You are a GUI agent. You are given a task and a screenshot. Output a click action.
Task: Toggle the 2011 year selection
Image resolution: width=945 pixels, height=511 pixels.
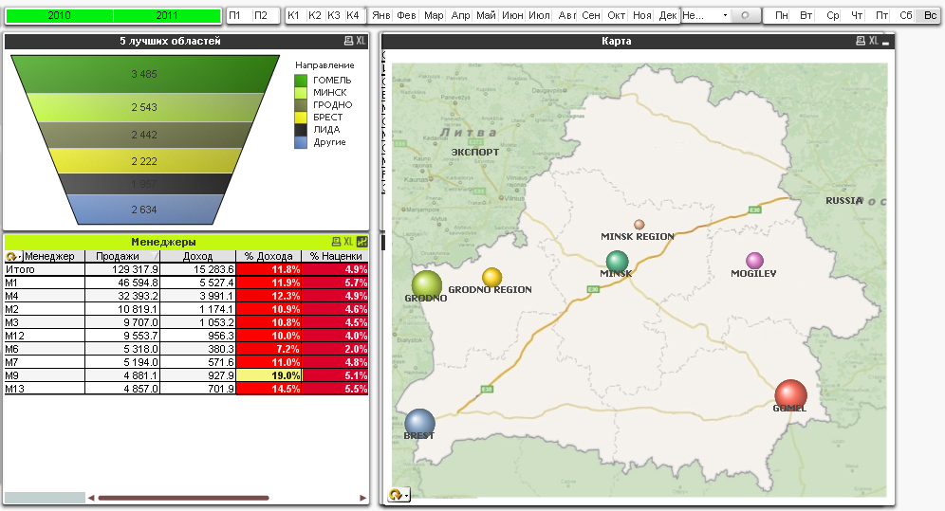pos(167,16)
